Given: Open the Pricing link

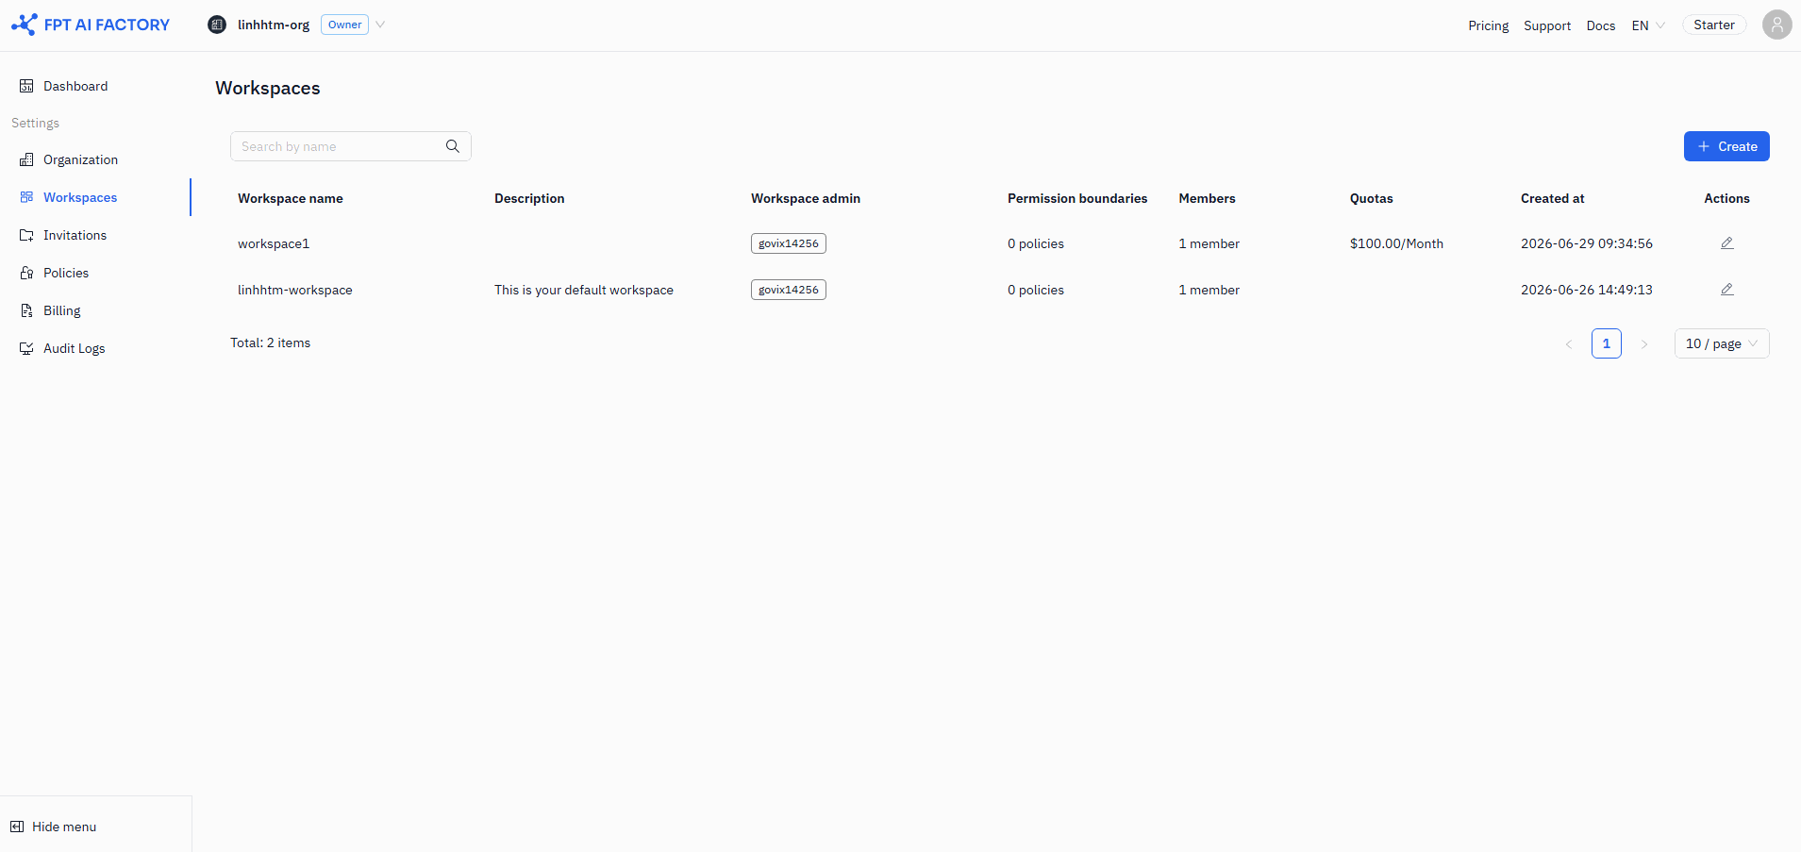Looking at the screenshot, I should [x=1488, y=25].
